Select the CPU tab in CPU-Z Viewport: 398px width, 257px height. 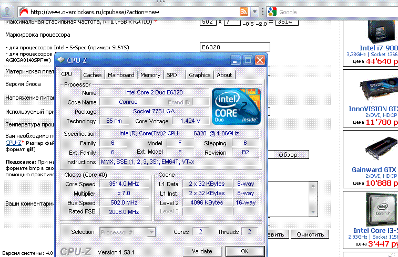[67, 74]
